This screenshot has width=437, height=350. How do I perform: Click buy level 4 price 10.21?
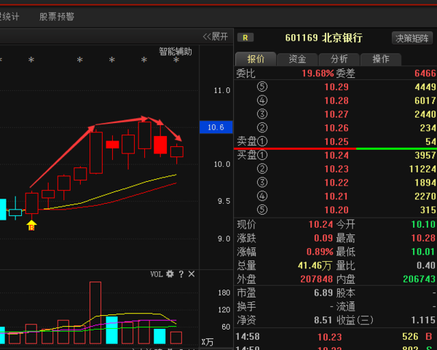336,196
